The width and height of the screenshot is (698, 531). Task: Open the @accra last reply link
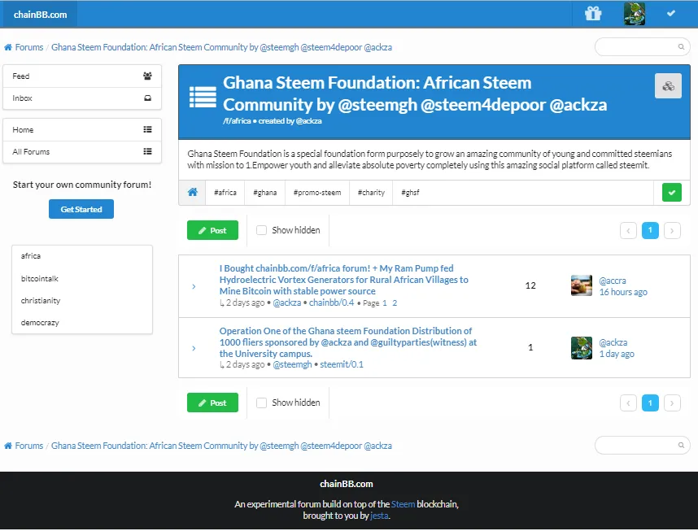point(613,281)
